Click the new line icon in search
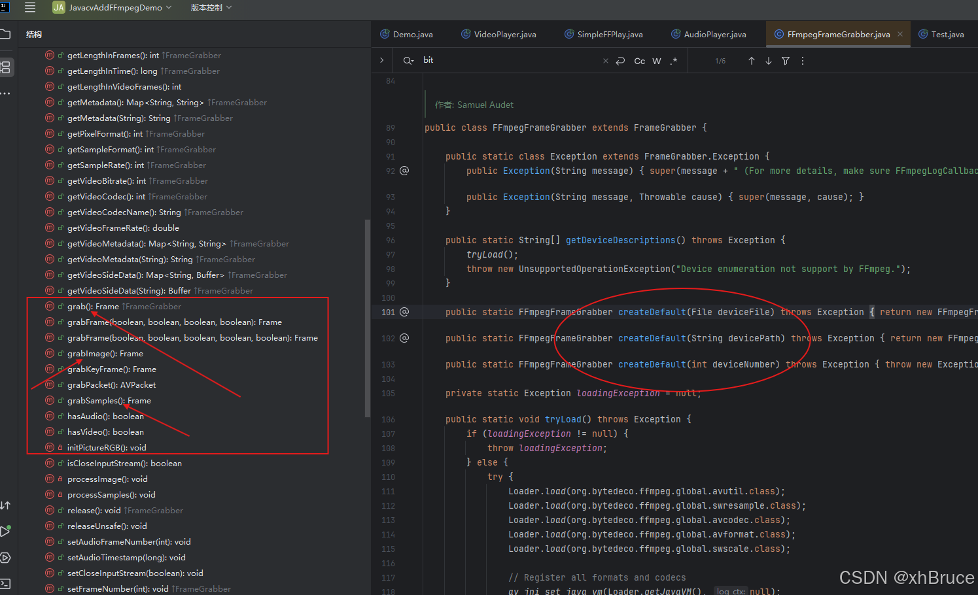 point(620,61)
